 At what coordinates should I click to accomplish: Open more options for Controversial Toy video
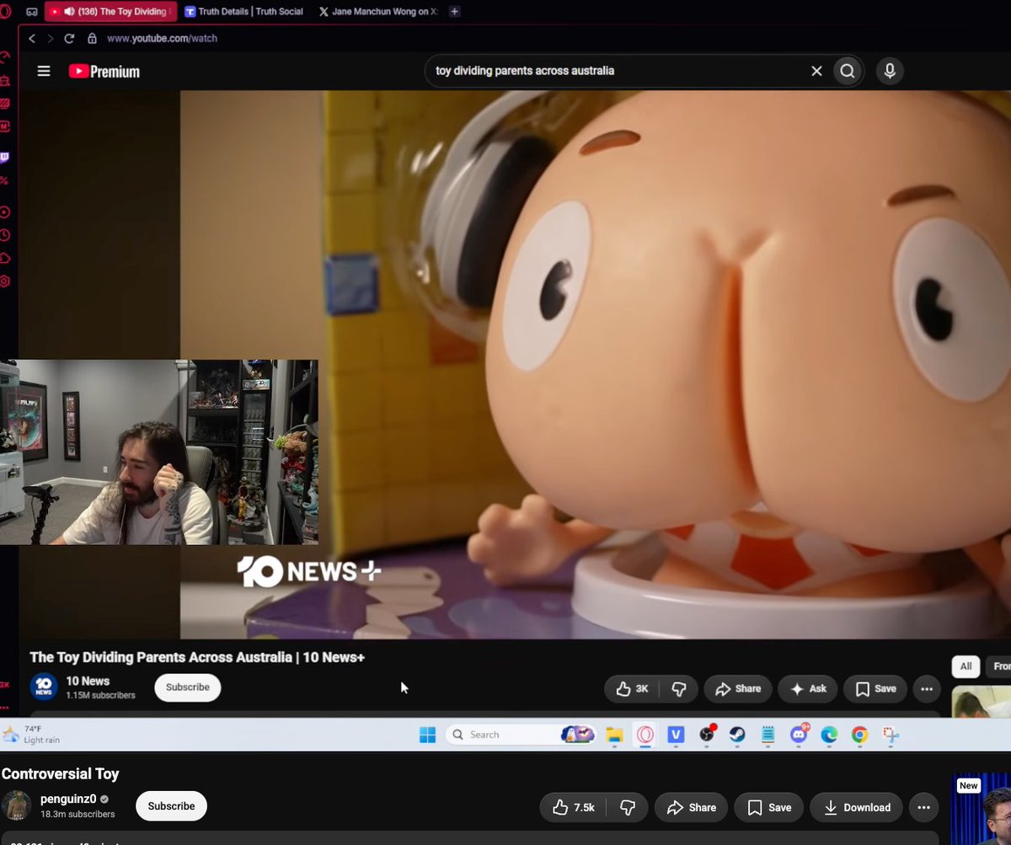923,807
